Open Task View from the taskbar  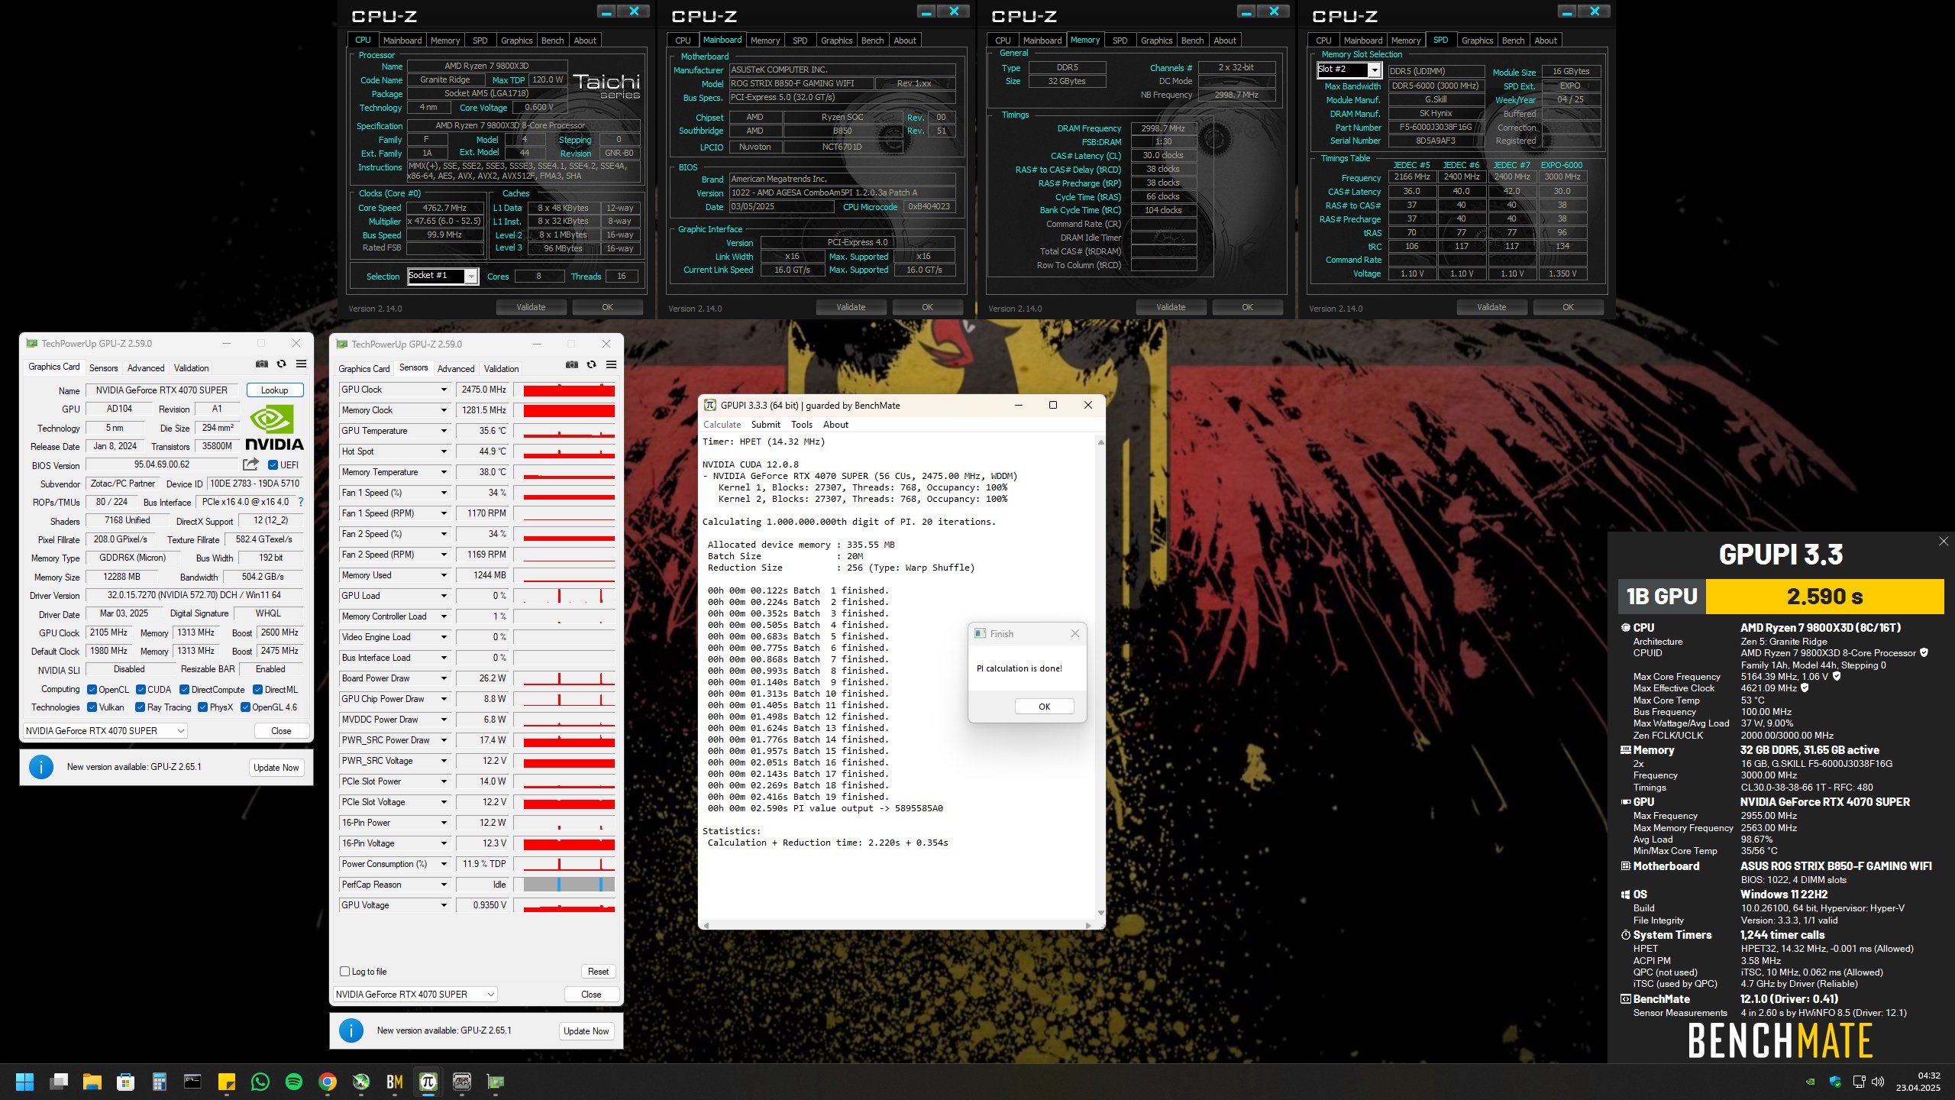coord(59,1082)
